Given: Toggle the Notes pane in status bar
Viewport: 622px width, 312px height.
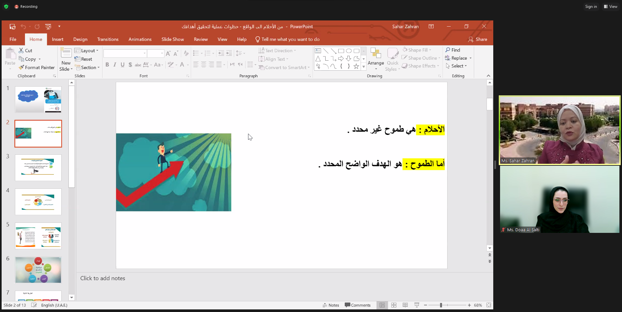Looking at the screenshot, I should pyautogui.click(x=331, y=305).
